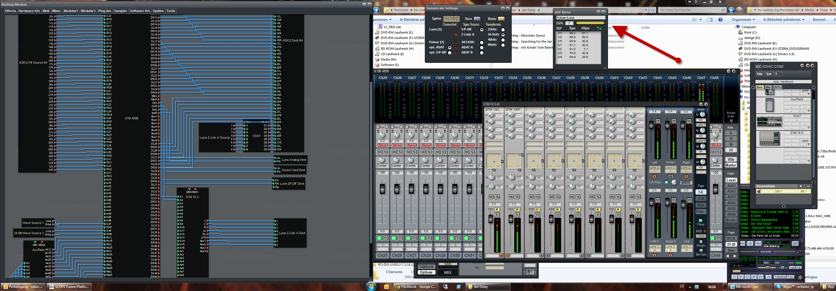
Task: Mute Ch1 STM CtrL in STM 16 S
Action: coord(491,197)
